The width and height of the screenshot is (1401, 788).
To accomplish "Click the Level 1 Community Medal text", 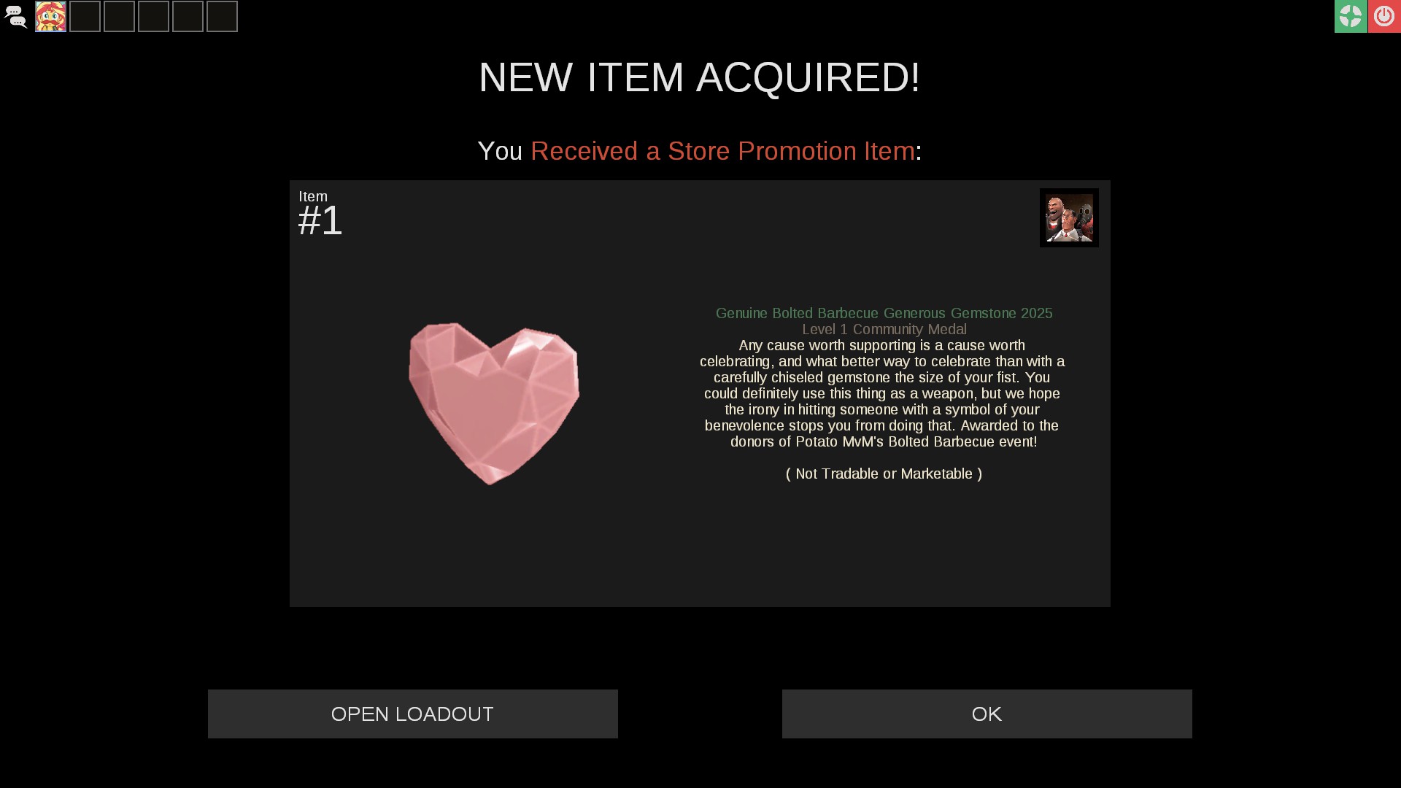I will pos(884,329).
